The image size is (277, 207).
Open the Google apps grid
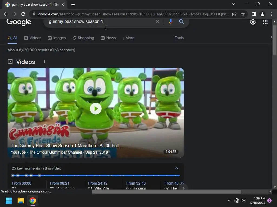click(x=265, y=22)
